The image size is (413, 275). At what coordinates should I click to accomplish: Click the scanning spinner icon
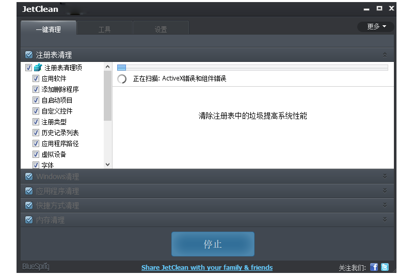122,79
